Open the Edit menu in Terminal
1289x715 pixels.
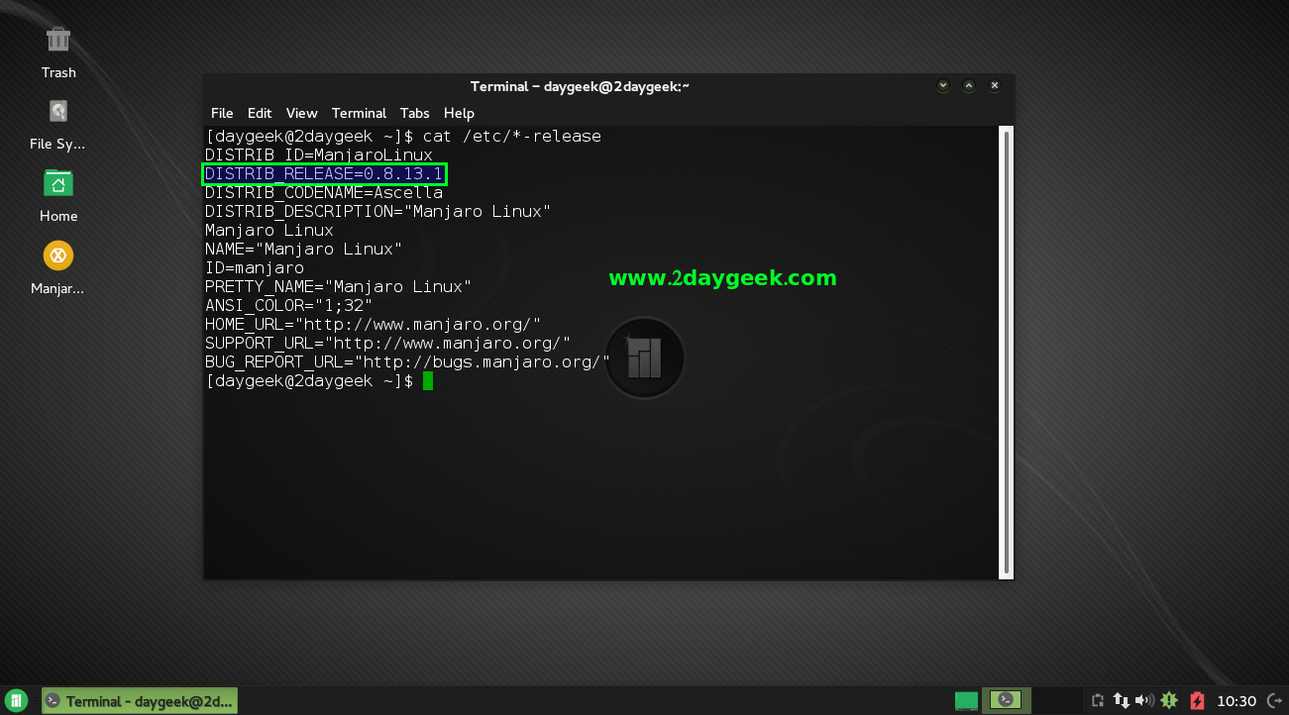click(260, 113)
